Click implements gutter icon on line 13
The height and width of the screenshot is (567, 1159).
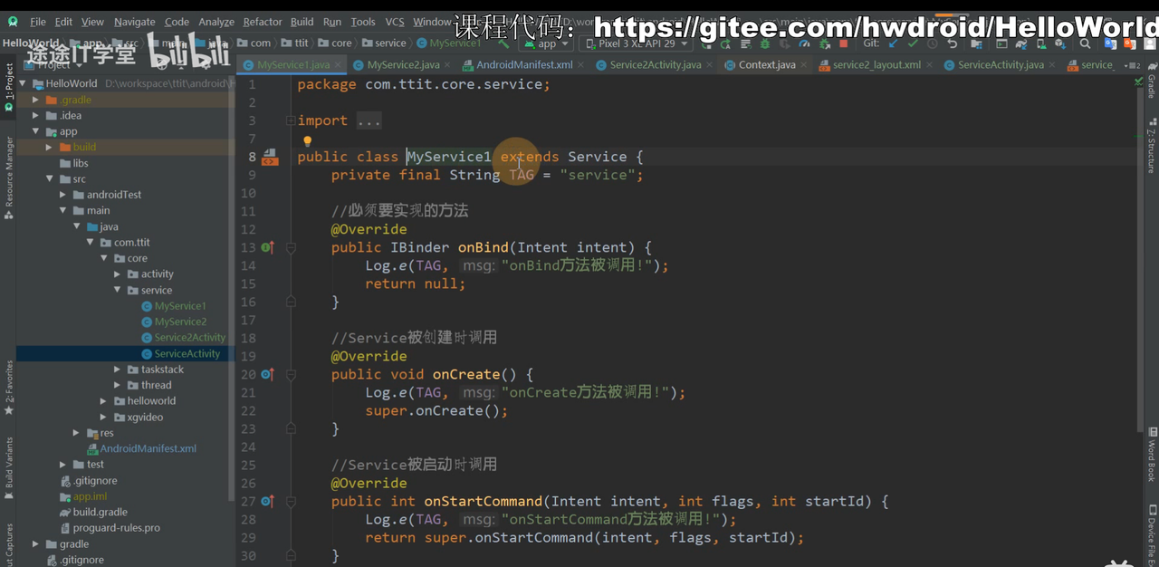point(267,247)
